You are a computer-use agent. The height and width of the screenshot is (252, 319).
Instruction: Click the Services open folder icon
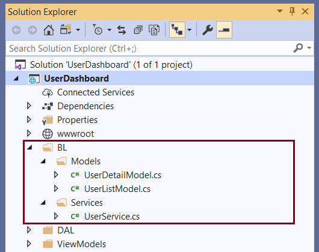click(61, 203)
